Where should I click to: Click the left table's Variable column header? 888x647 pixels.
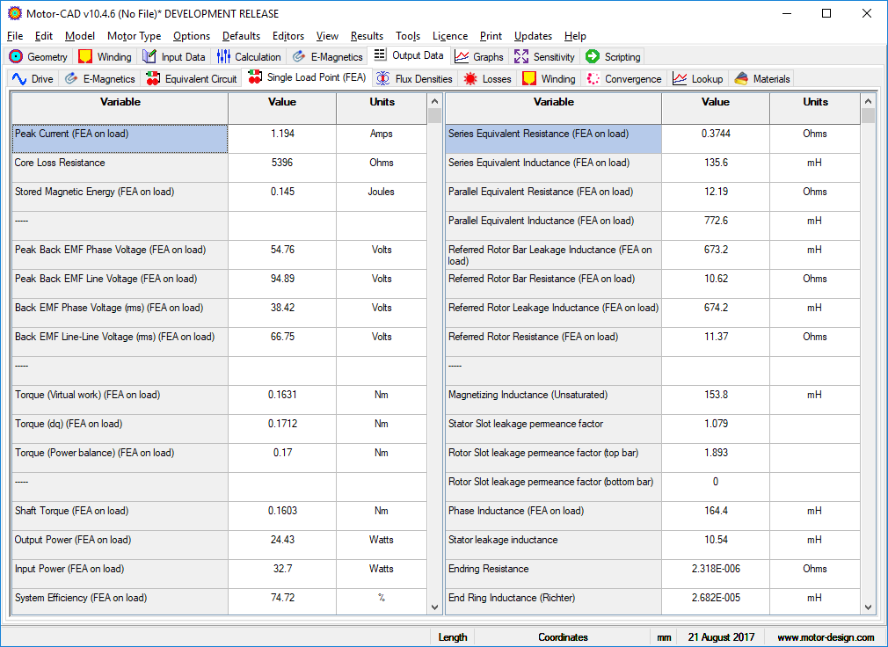120,108
